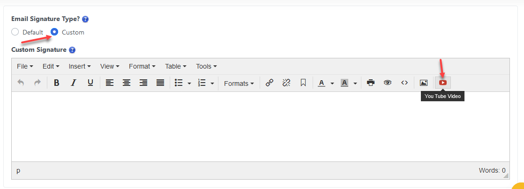Insert a link with chain icon
The height and width of the screenshot is (189, 524).
point(269,83)
